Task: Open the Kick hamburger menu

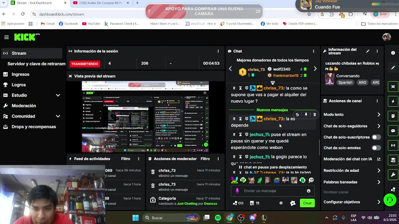Action: (x=7, y=37)
